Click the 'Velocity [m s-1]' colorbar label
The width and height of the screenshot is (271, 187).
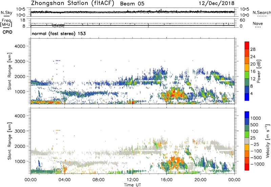pyautogui.click(x=268, y=141)
